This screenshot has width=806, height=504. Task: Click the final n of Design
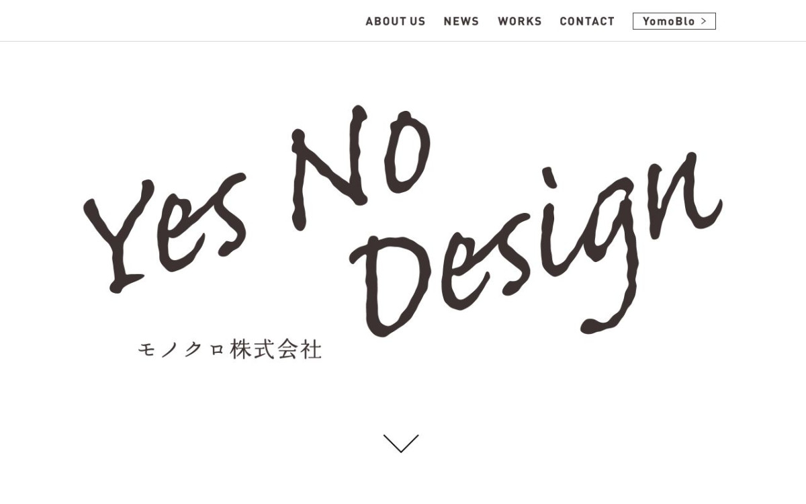click(678, 195)
